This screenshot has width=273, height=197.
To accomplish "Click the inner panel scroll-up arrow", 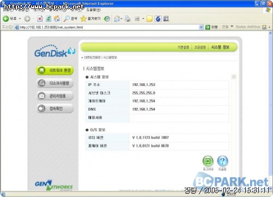I will point(234,77).
